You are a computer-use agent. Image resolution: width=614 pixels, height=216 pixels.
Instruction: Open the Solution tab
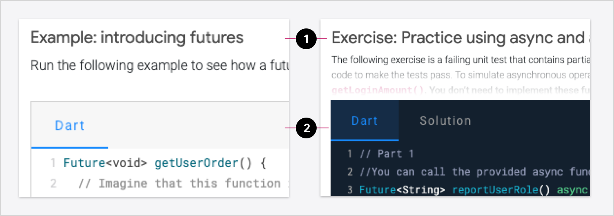(445, 121)
